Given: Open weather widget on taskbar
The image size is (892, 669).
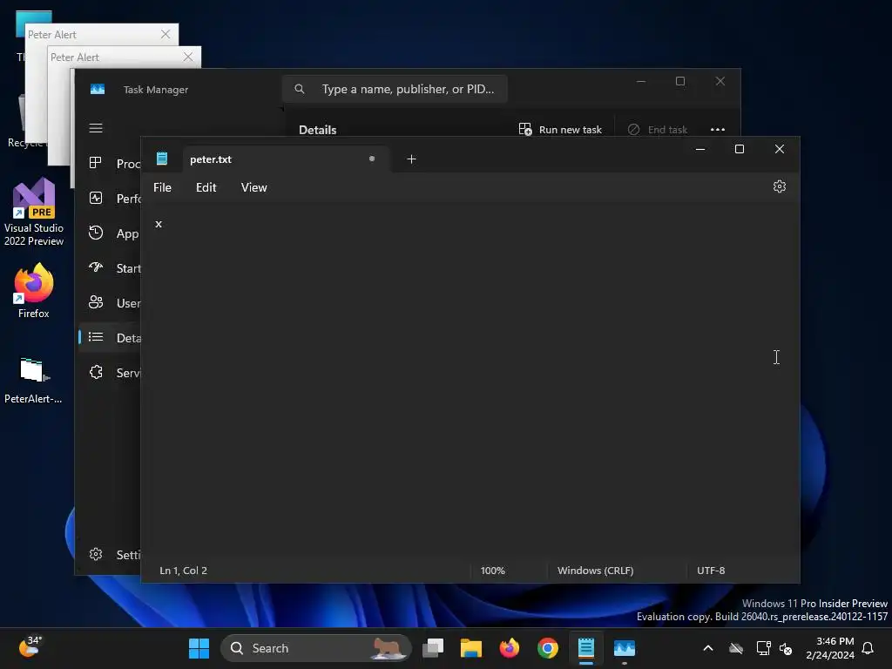Looking at the screenshot, I should coord(30,647).
